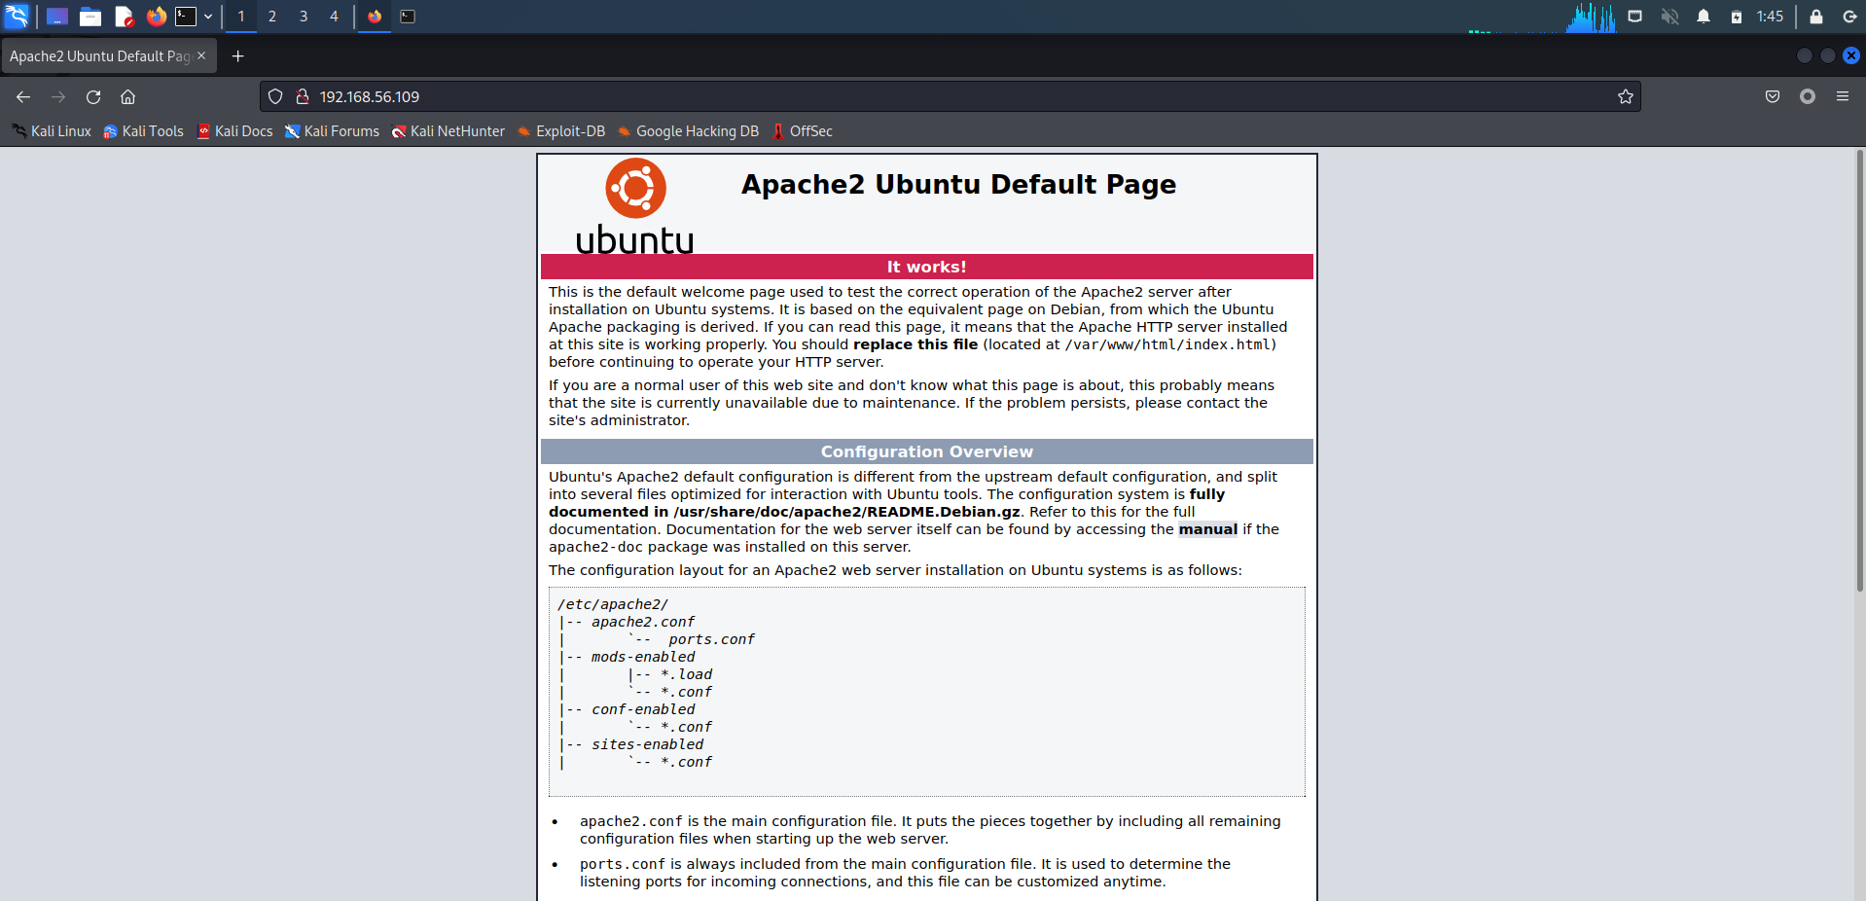
Task: Open the Exploit-DB bookmark
Action: click(x=561, y=131)
